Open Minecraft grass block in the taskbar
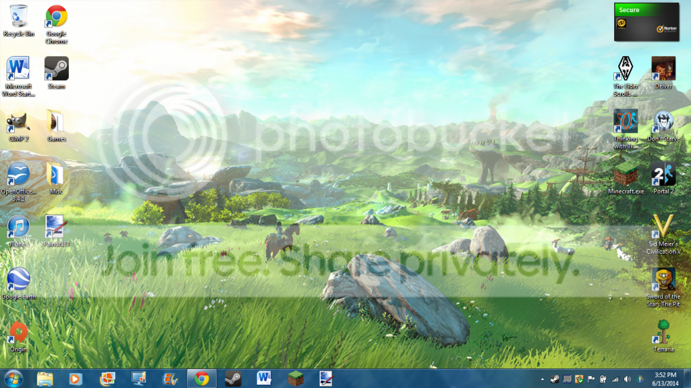Screen dimensions: 691x388 (x=296, y=379)
